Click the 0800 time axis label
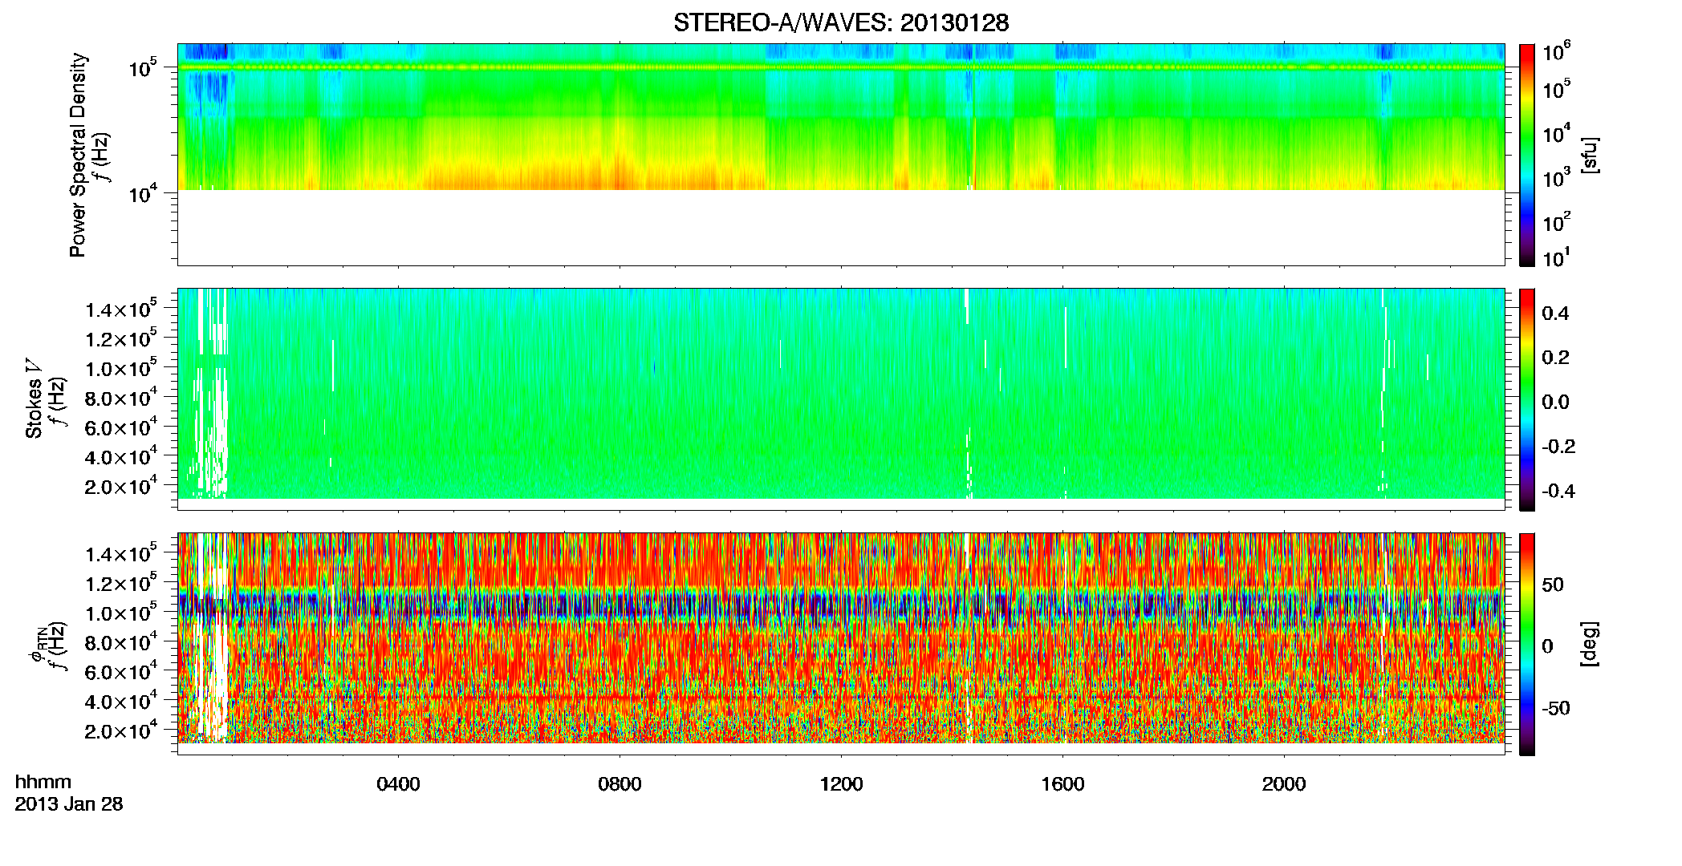 (620, 784)
